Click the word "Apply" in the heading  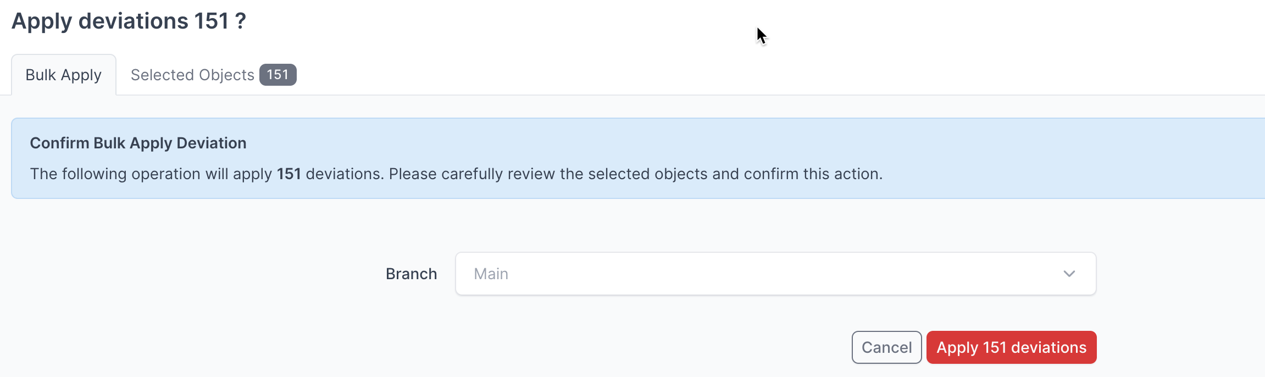pyautogui.click(x=42, y=21)
